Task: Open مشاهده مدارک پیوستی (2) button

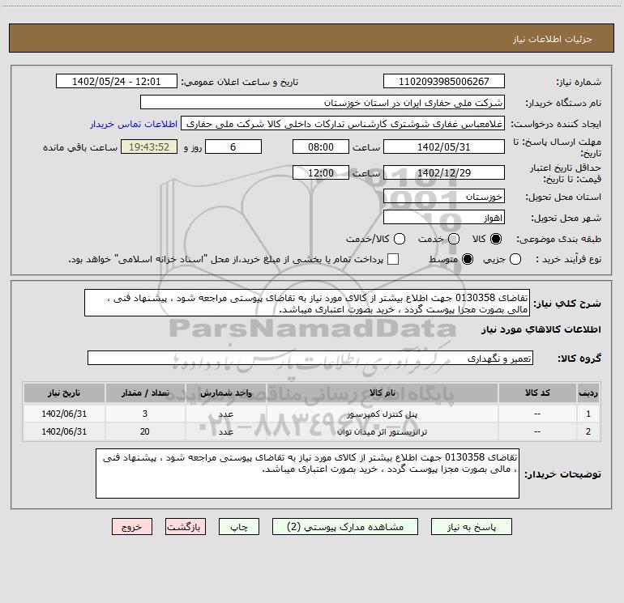Action: pos(345,527)
